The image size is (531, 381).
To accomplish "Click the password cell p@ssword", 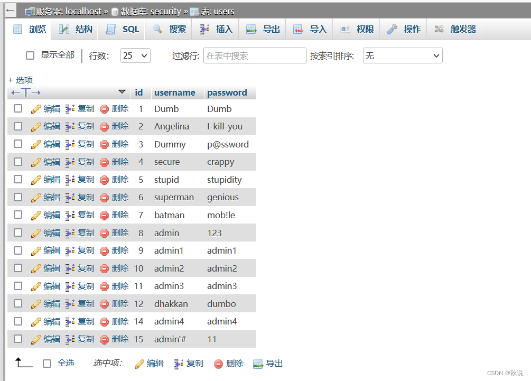I will [x=228, y=145].
